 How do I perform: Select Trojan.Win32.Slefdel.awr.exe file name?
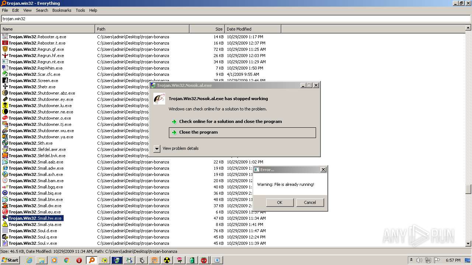pos(37,149)
